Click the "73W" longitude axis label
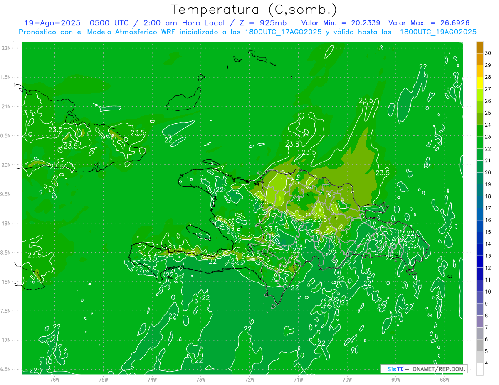This screenshot has height=385, width=499. (201, 379)
